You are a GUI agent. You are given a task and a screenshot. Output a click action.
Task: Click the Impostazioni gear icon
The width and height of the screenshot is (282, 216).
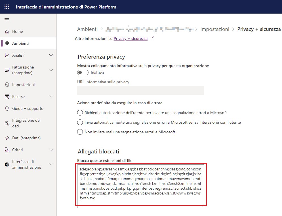click(7, 85)
